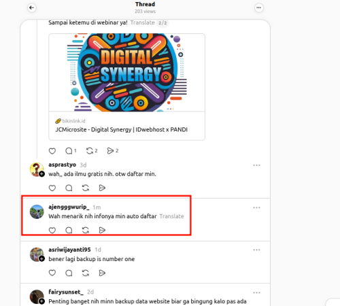Click the 3d timestamp on asprastyo's comment
This screenshot has width=340, height=306.
point(83,165)
